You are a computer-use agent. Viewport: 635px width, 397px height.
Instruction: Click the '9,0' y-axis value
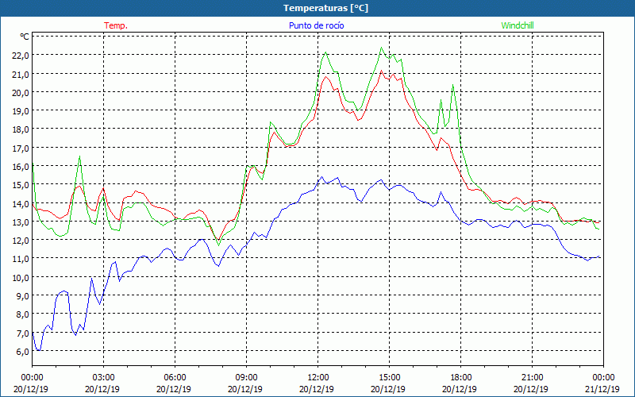[23, 296]
